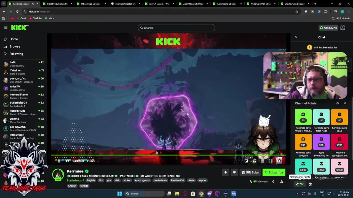
Task: Open the hamburger sidebar menu
Action: [x=6, y=28]
